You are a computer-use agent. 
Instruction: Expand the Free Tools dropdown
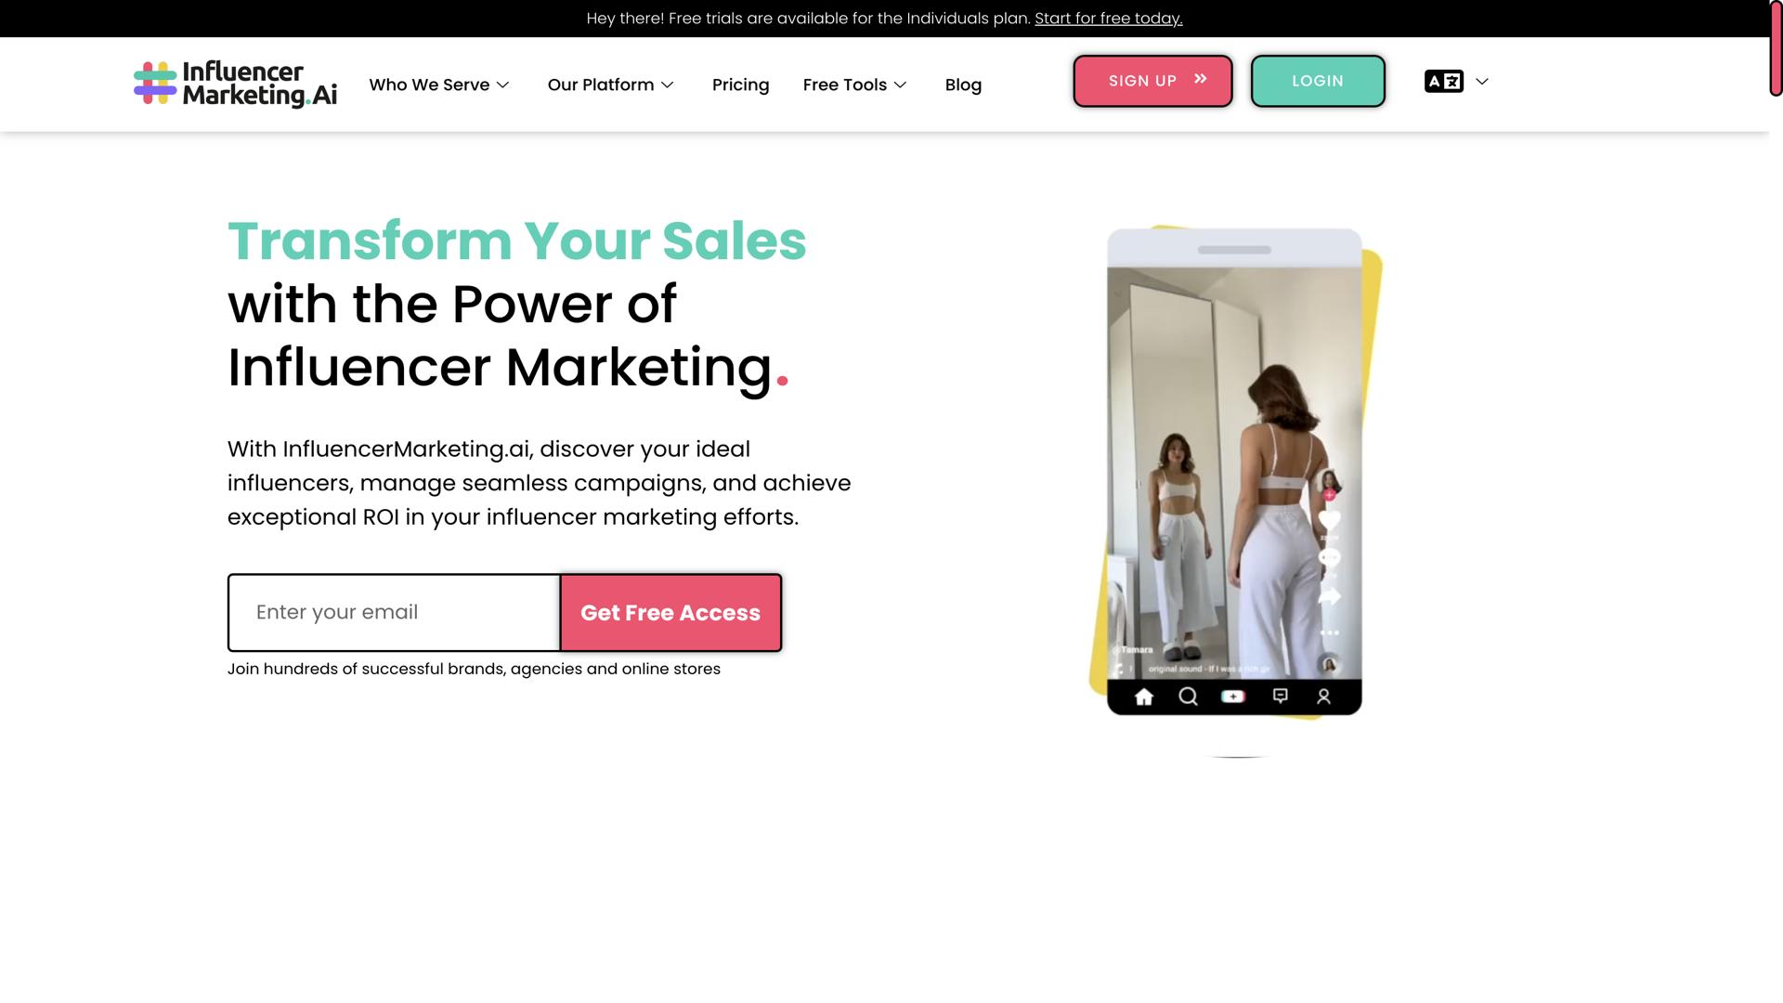pos(855,85)
